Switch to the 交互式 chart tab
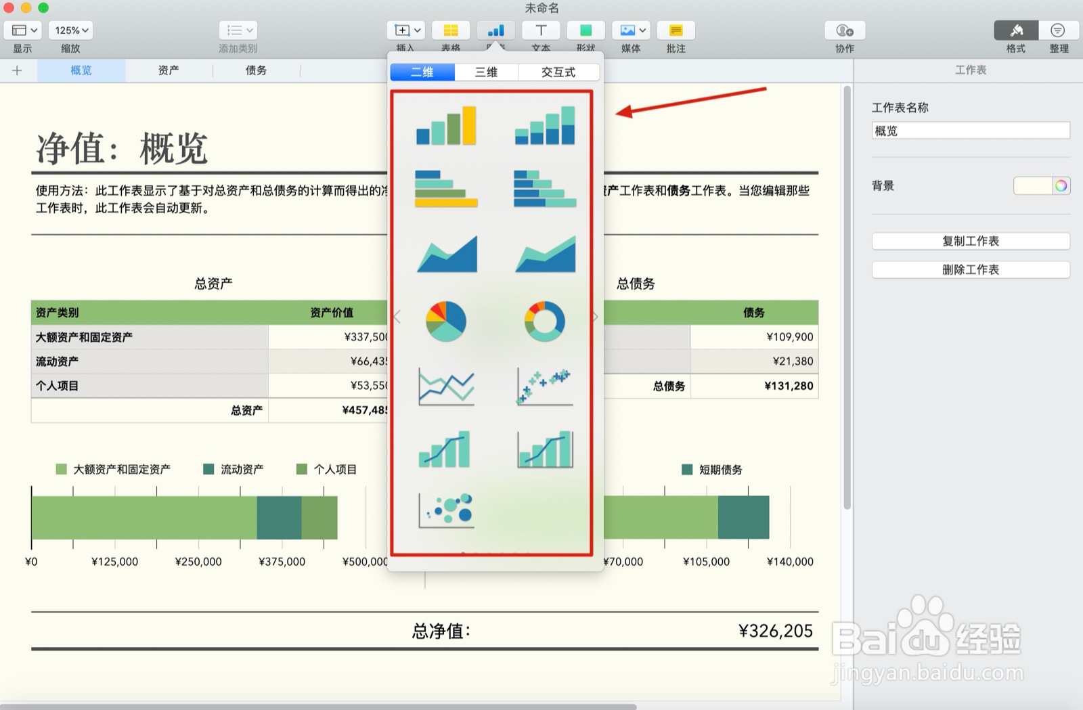 (x=559, y=72)
